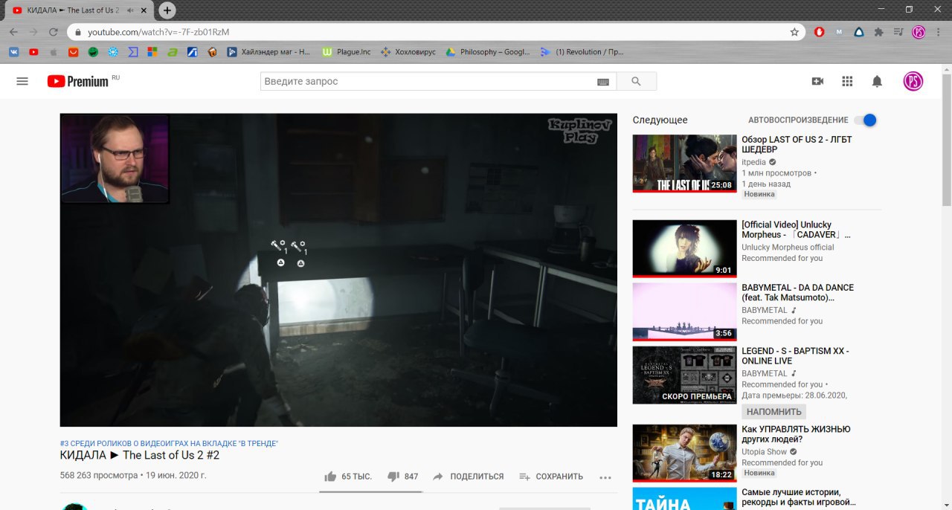Open the media control playlist icon
The image size is (952, 510).
click(898, 32)
